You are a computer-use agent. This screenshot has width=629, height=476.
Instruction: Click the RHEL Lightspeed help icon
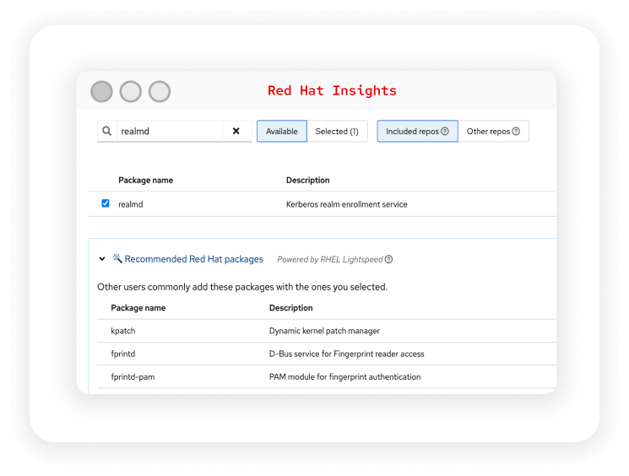pyautogui.click(x=389, y=260)
